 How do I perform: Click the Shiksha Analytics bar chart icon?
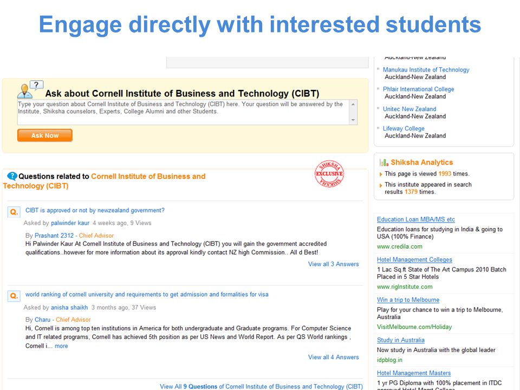tap(383, 162)
